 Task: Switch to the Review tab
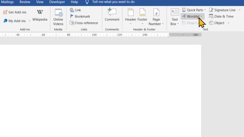coord(25,2)
